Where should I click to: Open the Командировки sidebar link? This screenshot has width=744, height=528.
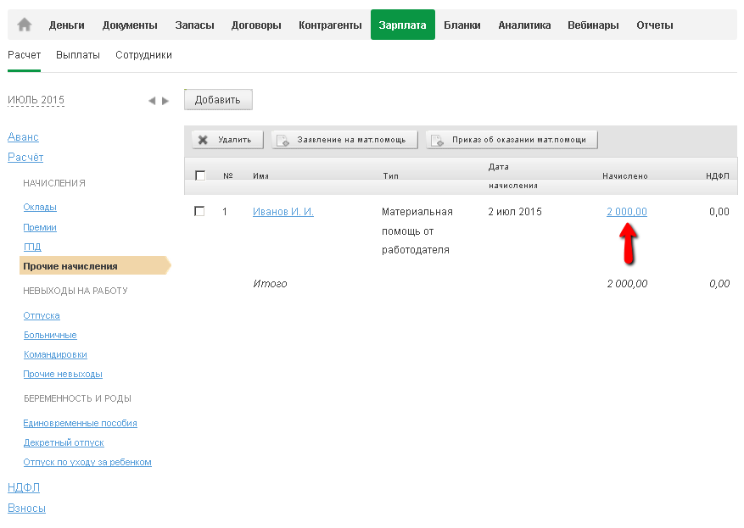[55, 354]
